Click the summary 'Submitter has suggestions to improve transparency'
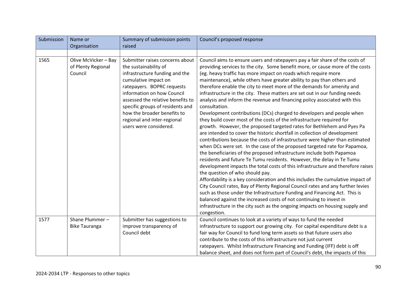The height and width of the screenshot is (294, 416). pos(154,226)
